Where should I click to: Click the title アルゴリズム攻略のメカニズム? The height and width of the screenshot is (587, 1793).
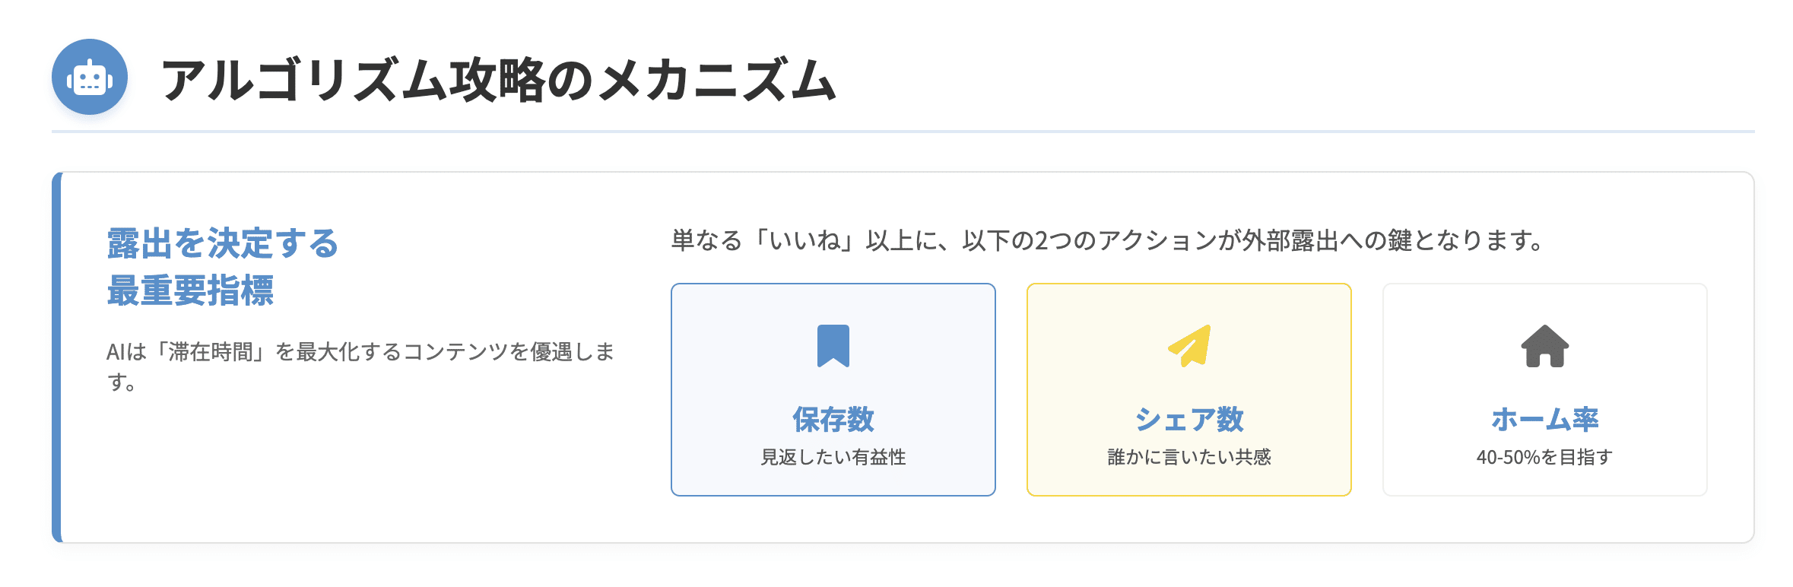click(x=499, y=81)
